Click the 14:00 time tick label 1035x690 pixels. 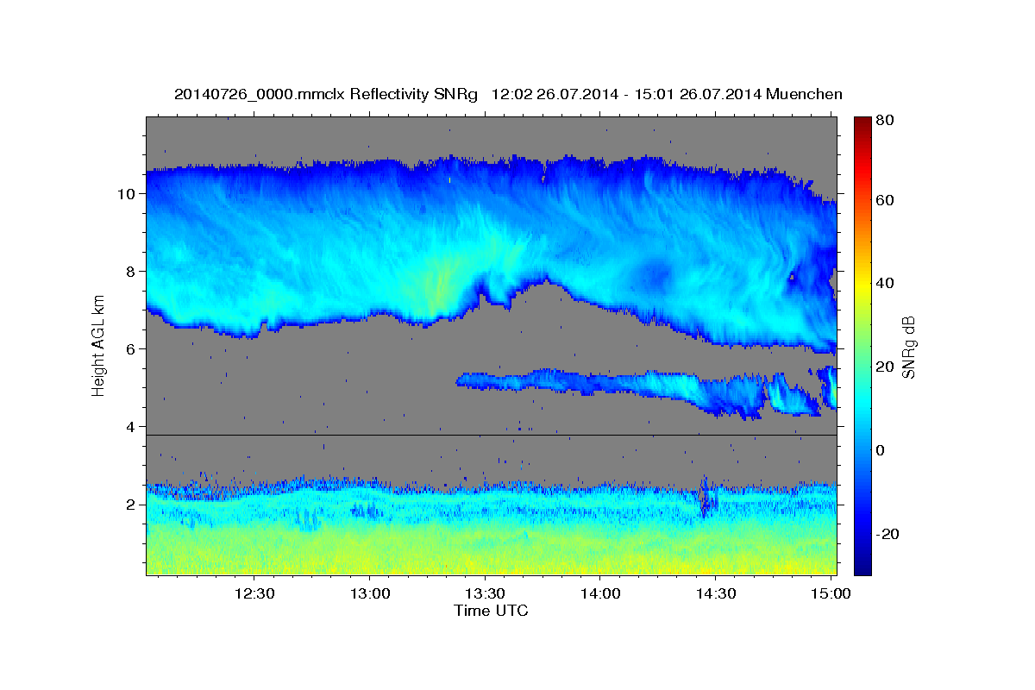(x=600, y=594)
